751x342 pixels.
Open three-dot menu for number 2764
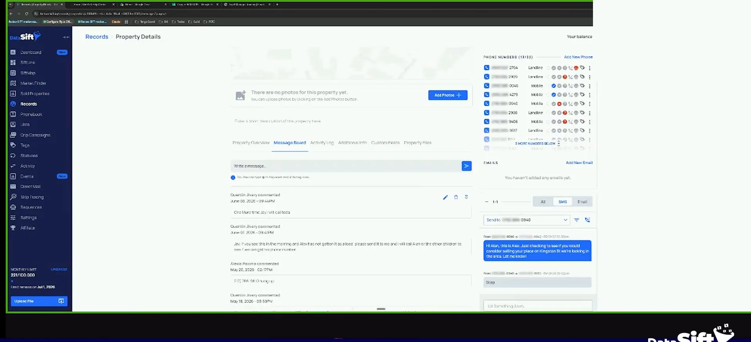pyautogui.click(x=589, y=68)
